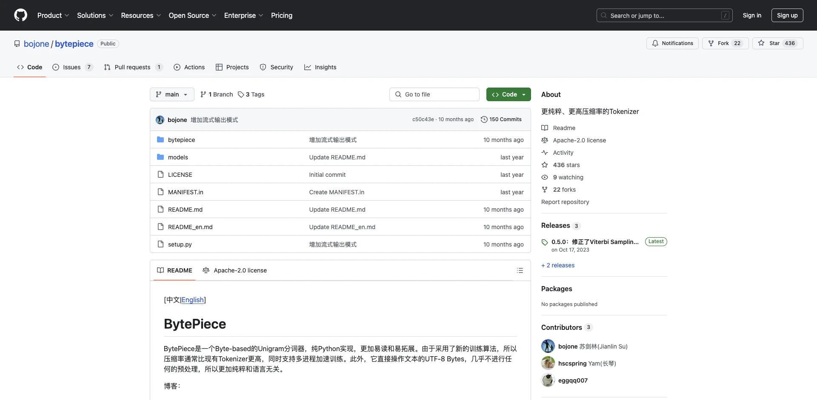Viewport: 817px width, 400px height.
Task: Expand the Solutions menu
Action: tap(95, 15)
